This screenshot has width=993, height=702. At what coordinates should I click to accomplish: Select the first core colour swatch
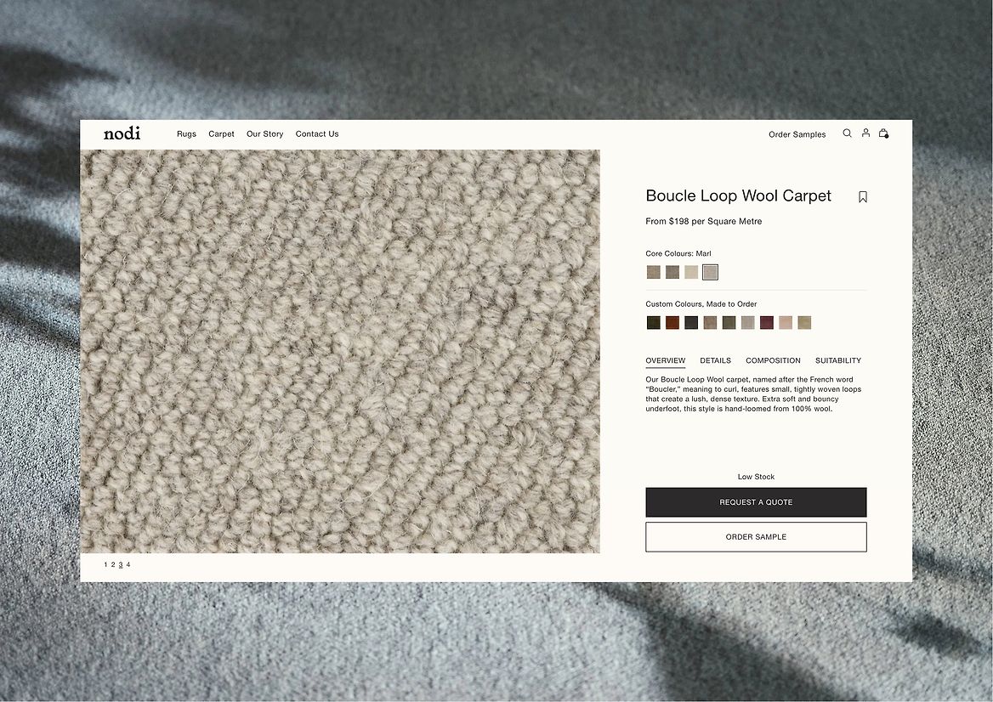click(x=654, y=272)
